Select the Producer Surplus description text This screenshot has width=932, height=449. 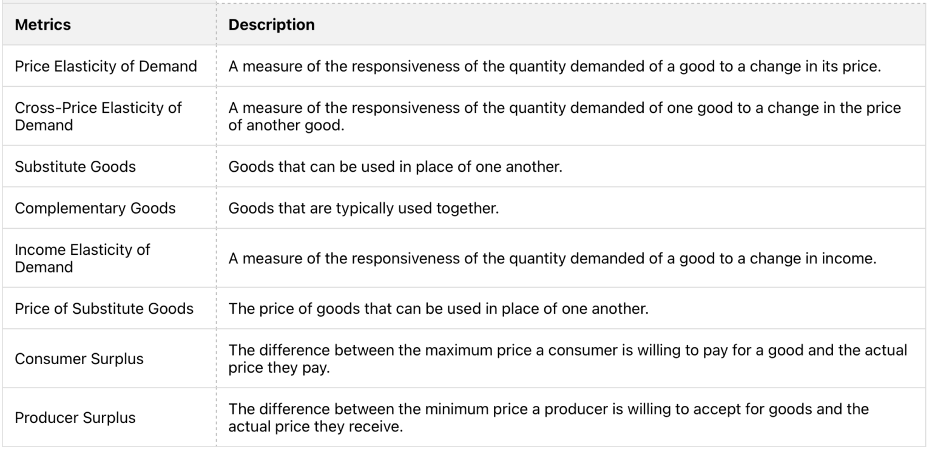548,417
